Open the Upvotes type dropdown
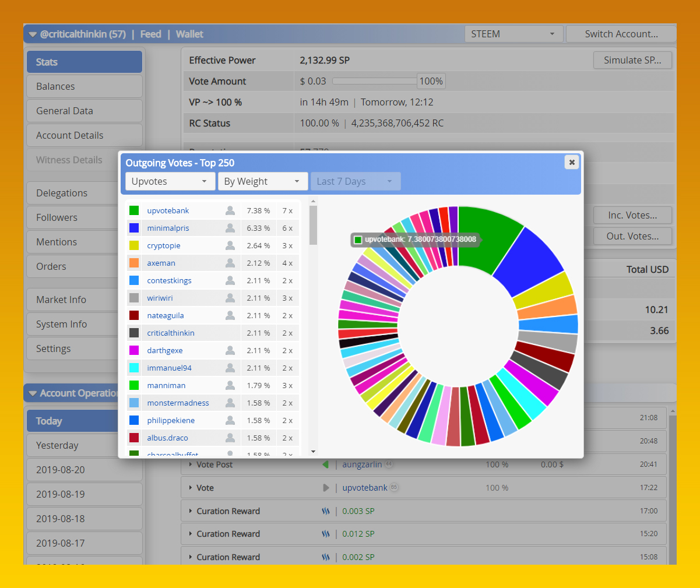 pyautogui.click(x=170, y=181)
